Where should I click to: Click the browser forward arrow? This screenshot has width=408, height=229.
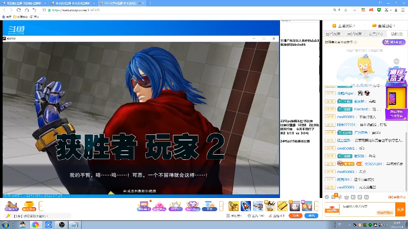pos(11,10)
